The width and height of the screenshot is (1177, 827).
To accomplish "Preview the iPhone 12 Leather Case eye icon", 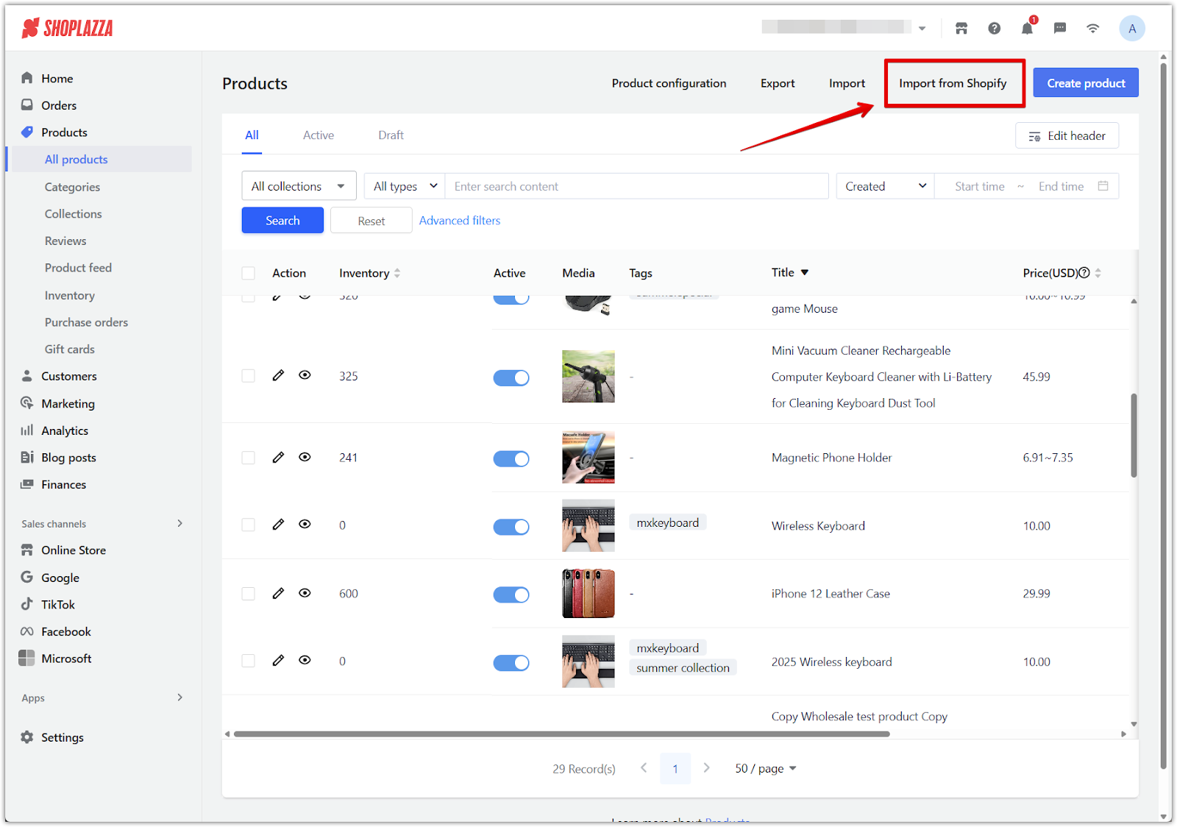I will (305, 593).
